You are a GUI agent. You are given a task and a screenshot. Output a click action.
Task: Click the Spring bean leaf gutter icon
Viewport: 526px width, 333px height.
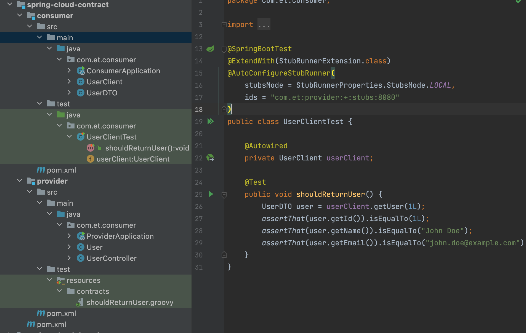click(210, 49)
